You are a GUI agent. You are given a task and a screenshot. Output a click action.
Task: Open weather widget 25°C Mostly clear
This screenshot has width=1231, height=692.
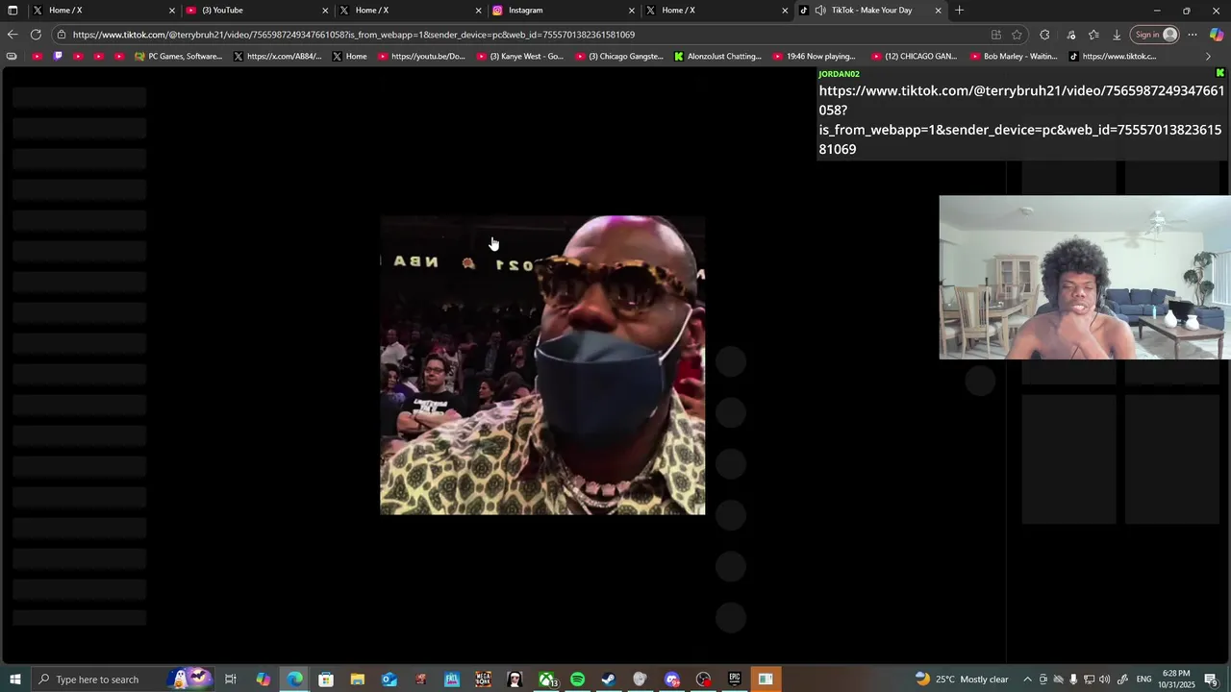click(961, 680)
